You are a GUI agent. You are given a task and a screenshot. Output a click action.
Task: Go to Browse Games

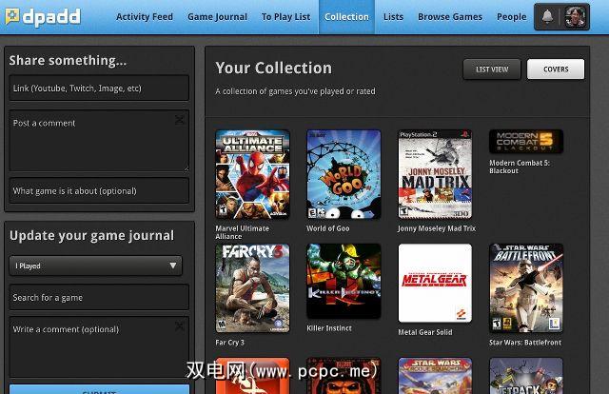[x=450, y=17]
